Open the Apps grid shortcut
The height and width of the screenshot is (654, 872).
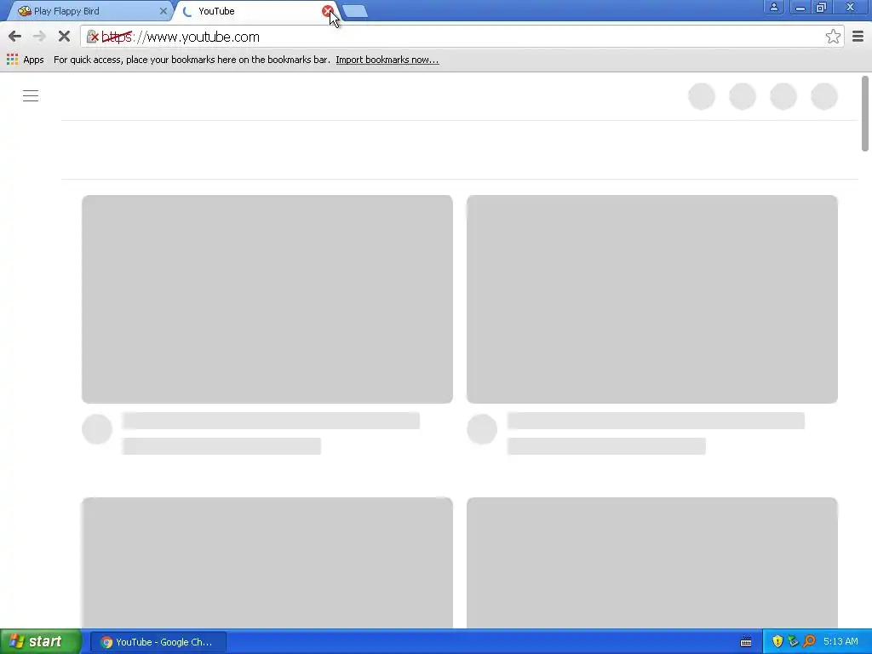coord(25,60)
